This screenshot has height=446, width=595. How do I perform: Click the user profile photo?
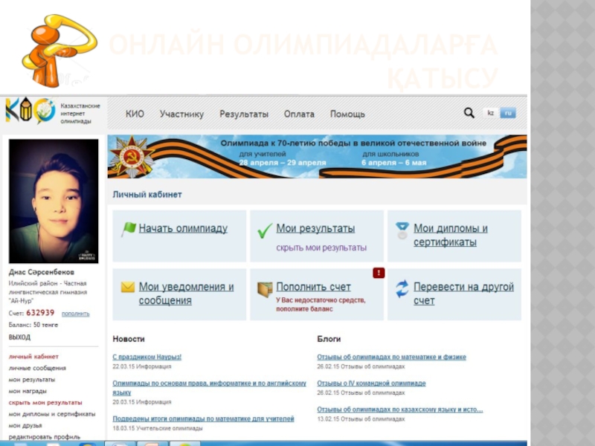coord(54,201)
